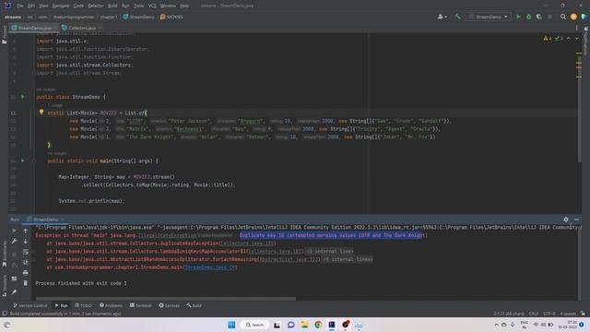
Task: Click the Collectors.java:135 stack trace link
Action: pos(248,243)
